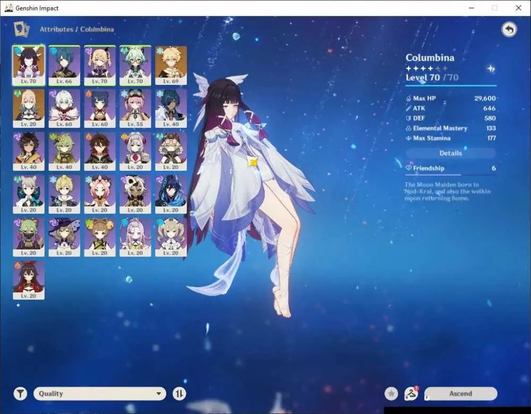Open the Details stats button
Viewport: 531px width, 414px height.
[x=451, y=153]
